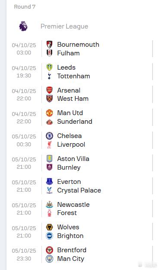This screenshot has height=270, width=159.
Task: Click the Newcastle club crest
Action: point(50,204)
